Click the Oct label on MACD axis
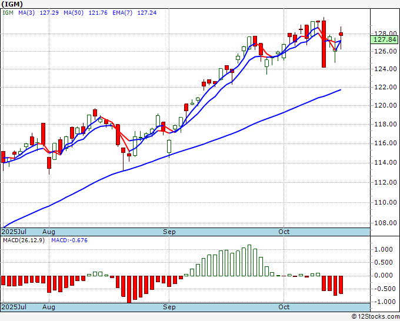Image resolution: width=400 pixels, height=321 pixels. tap(284, 307)
